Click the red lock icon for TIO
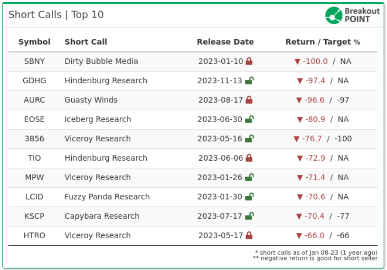The width and height of the screenshot is (387, 270). pos(249,158)
